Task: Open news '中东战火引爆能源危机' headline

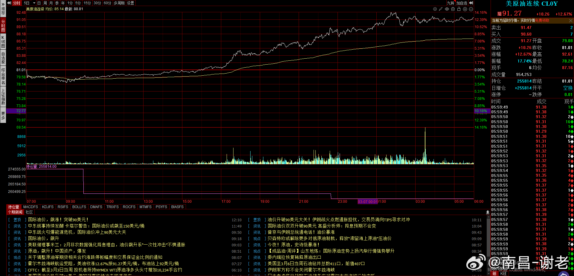Action: [77, 232]
